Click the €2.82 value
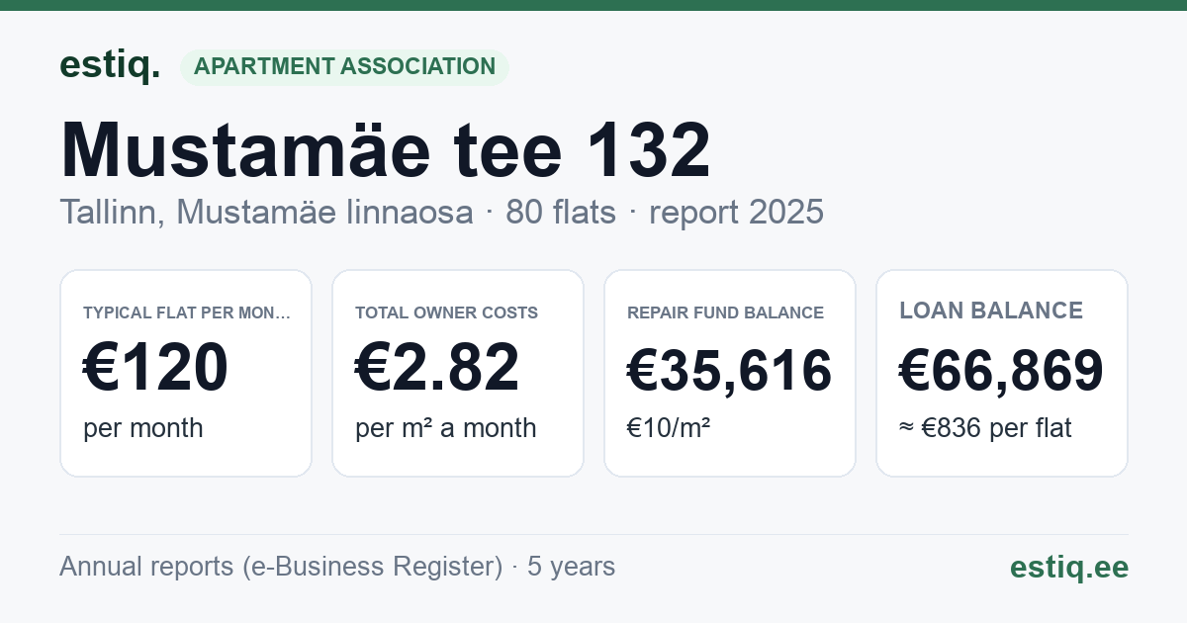This screenshot has width=1187, height=623. pos(437,367)
